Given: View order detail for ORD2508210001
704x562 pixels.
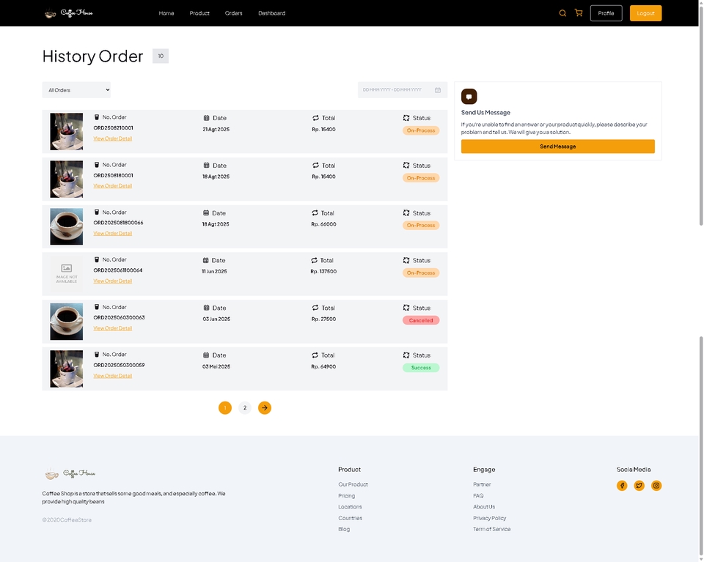Looking at the screenshot, I should pyautogui.click(x=112, y=138).
